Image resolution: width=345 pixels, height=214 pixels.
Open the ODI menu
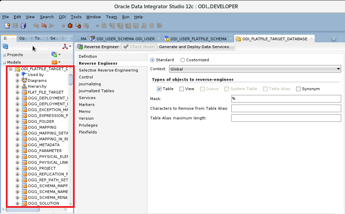point(62,17)
